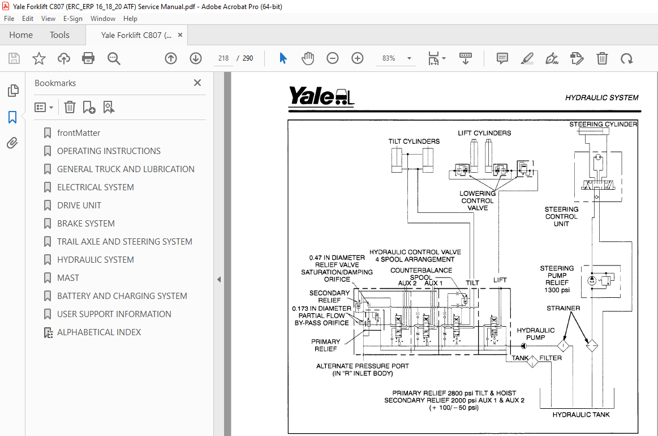658x436 pixels.
Task: Click the Save file icon
Action: coord(14,58)
